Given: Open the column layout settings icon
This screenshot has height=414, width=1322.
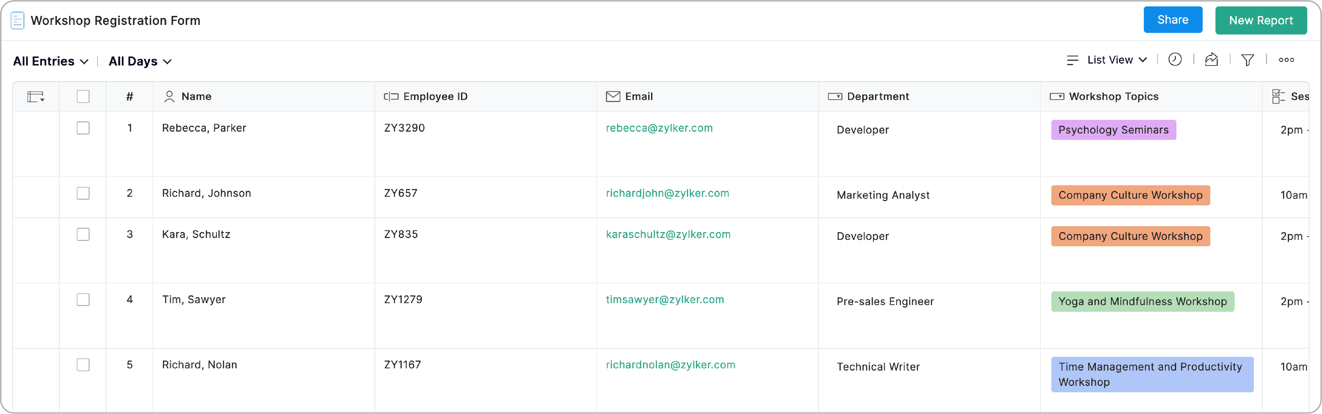Looking at the screenshot, I should pyautogui.click(x=36, y=96).
